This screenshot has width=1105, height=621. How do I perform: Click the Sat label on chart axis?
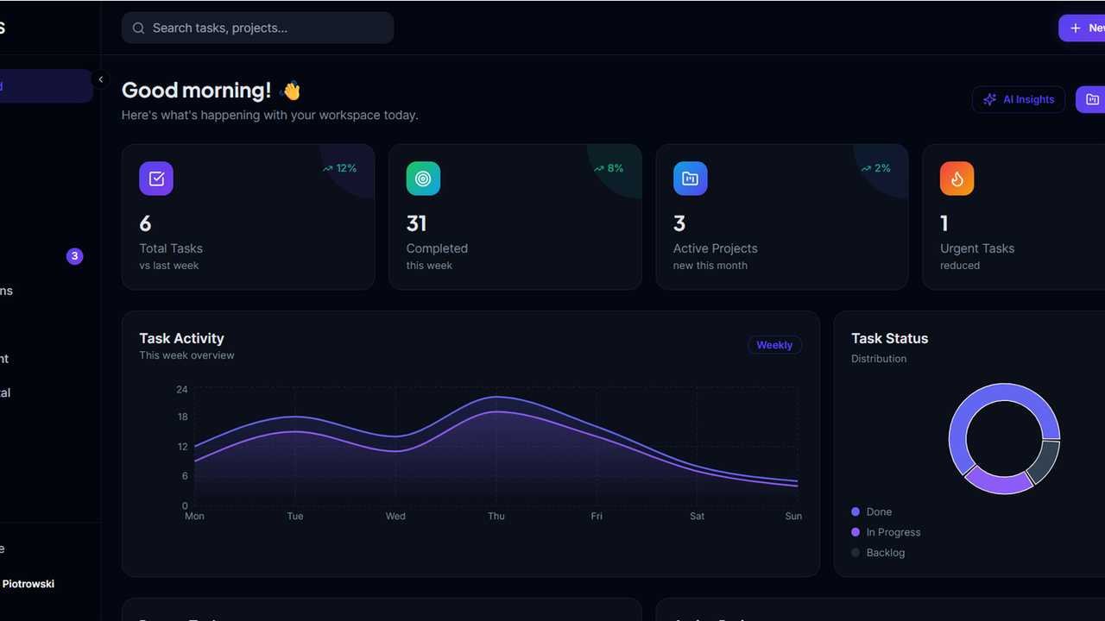[x=698, y=516]
